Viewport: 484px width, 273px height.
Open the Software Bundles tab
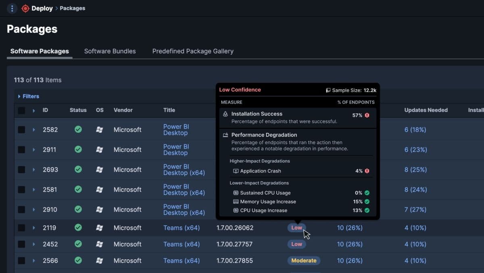point(110,51)
